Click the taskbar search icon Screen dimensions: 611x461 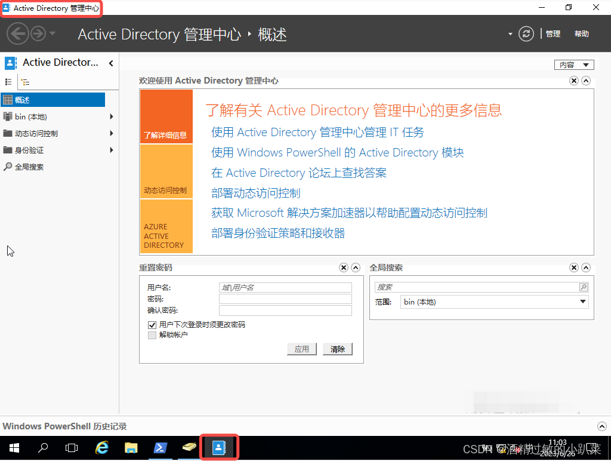(x=43, y=448)
